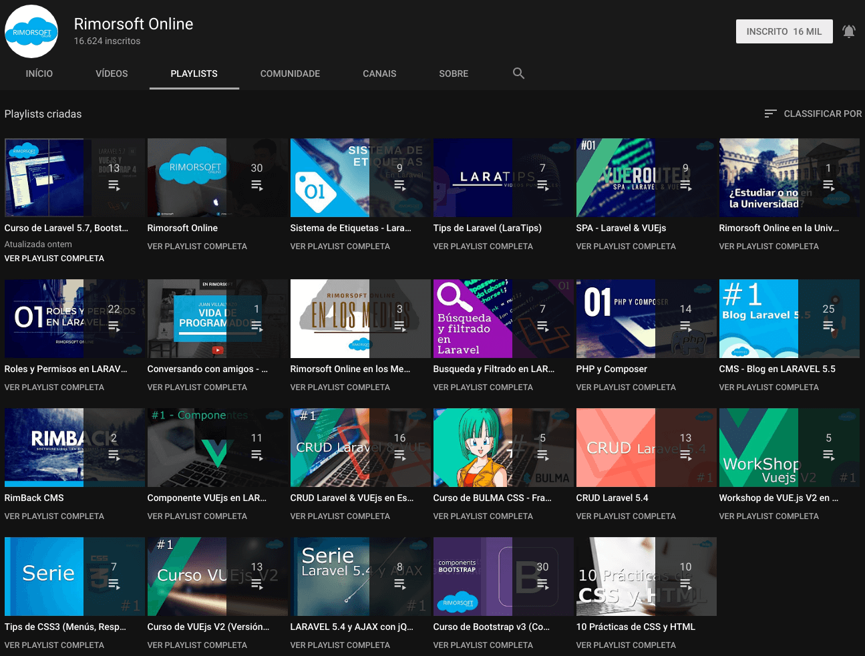The height and width of the screenshot is (656, 865).
Task: Click playlist icon on PHP y Composer thumbnail
Action: [x=685, y=326]
